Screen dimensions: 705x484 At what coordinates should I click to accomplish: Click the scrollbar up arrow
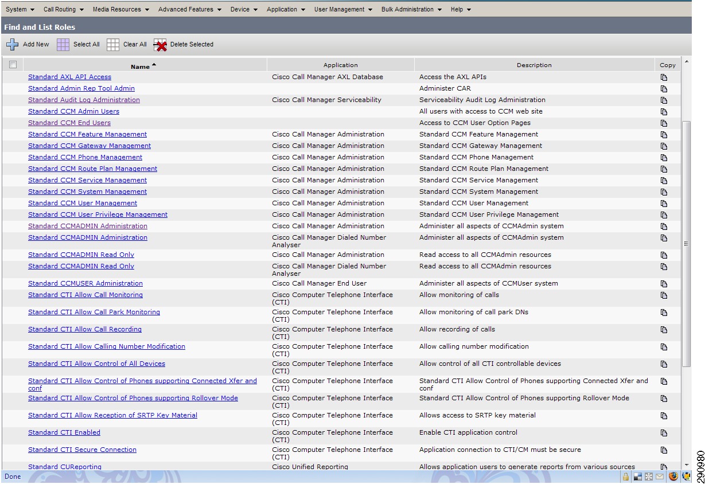click(687, 61)
